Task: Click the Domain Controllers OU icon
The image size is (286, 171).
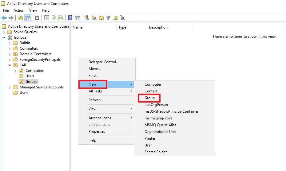Action: point(15,54)
